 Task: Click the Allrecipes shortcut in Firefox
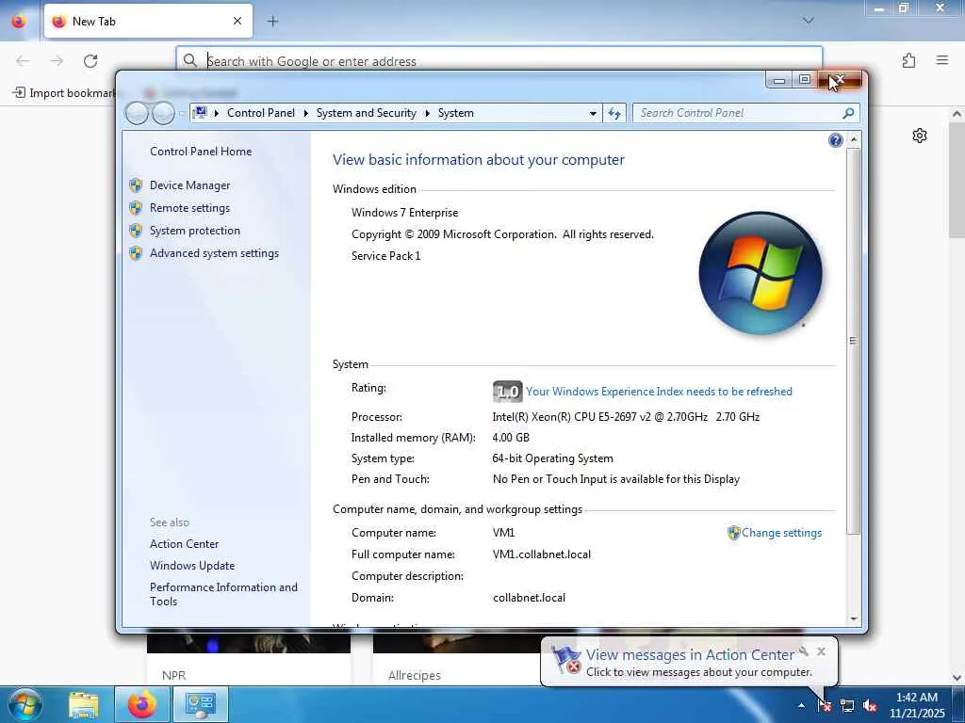click(x=415, y=676)
